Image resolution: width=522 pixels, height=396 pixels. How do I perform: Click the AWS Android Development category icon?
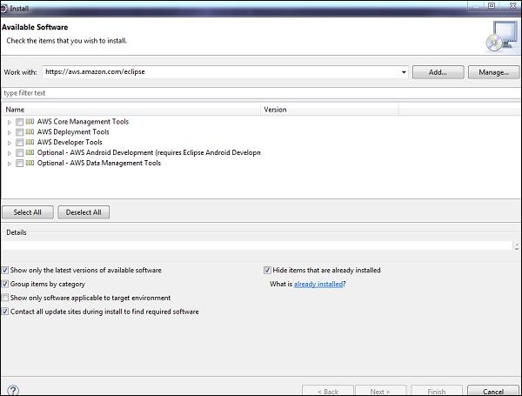tap(30, 153)
